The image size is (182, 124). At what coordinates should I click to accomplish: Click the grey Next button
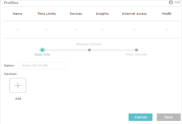[x=169, y=117]
